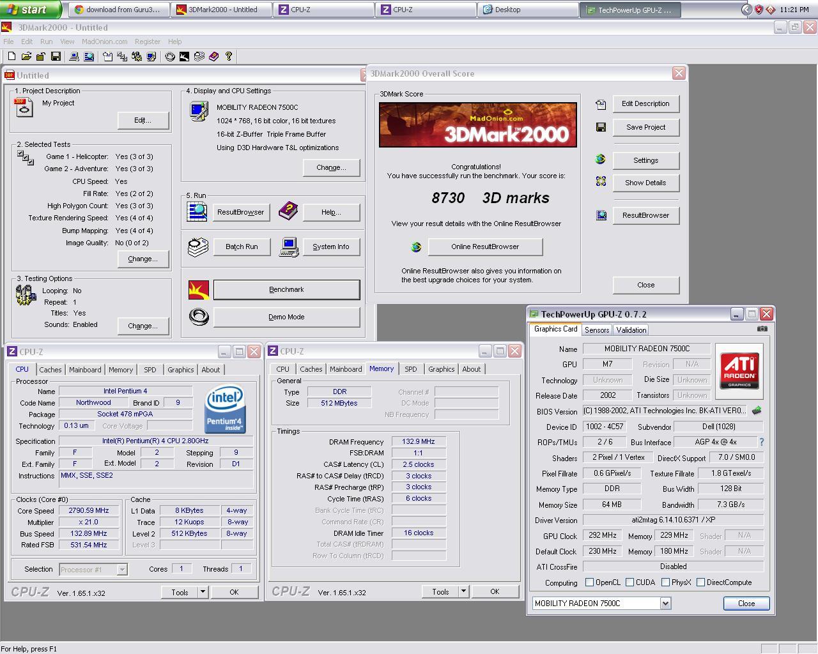Click the ResultBrowser magnifier toolbar icon
Image resolution: width=818 pixels, height=654 pixels.
coord(89,57)
